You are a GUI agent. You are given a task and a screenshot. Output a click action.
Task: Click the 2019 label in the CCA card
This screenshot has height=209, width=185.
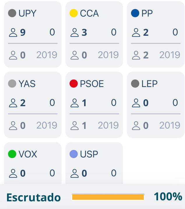click(108, 55)
